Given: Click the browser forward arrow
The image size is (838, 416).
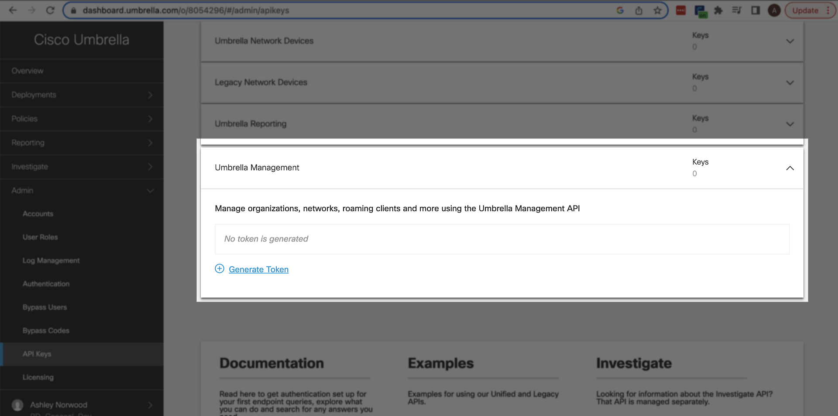Looking at the screenshot, I should pos(31,10).
